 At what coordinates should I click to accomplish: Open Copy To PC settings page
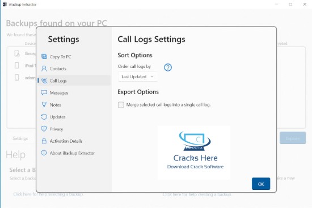point(74,57)
